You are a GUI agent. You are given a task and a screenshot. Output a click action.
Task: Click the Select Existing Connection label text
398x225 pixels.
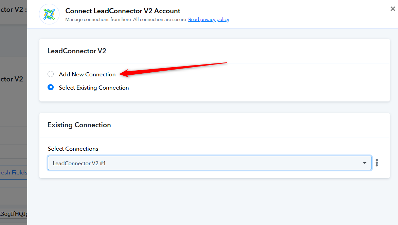coord(94,88)
